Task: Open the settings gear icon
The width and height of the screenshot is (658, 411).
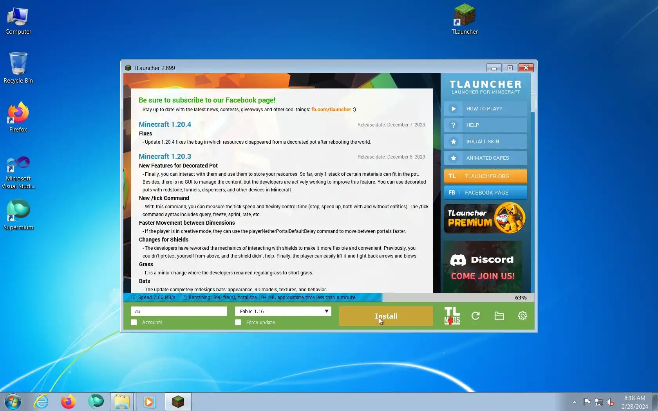Action: 522,316
